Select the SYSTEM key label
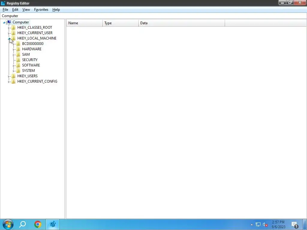307x230 pixels. tap(28, 71)
